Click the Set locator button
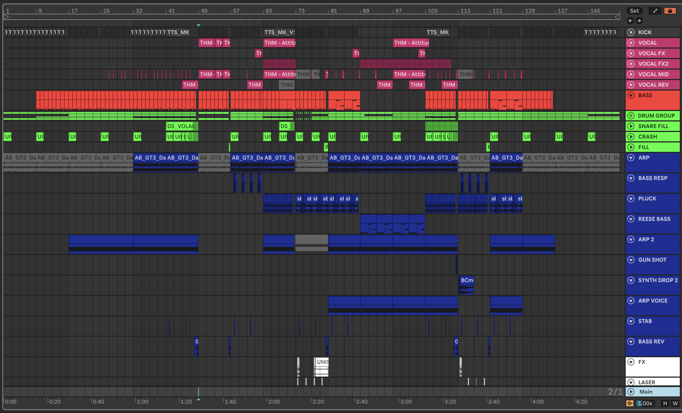 pos(634,11)
